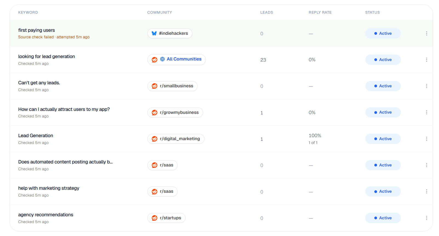
Task: Sort by the COMMUNITY column header
Action: click(x=159, y=12)
